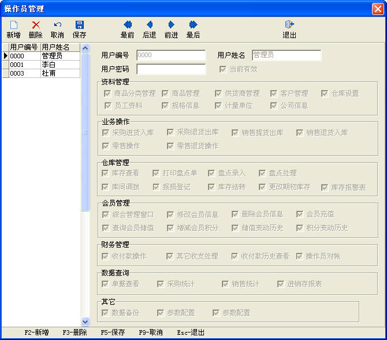
Task: Toggle the 仓库设置 checkbox
Action: coord(325,94)
